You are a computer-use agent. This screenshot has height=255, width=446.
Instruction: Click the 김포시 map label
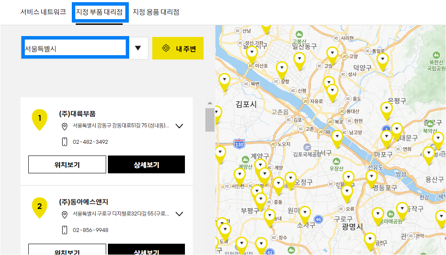coord(246,104)
